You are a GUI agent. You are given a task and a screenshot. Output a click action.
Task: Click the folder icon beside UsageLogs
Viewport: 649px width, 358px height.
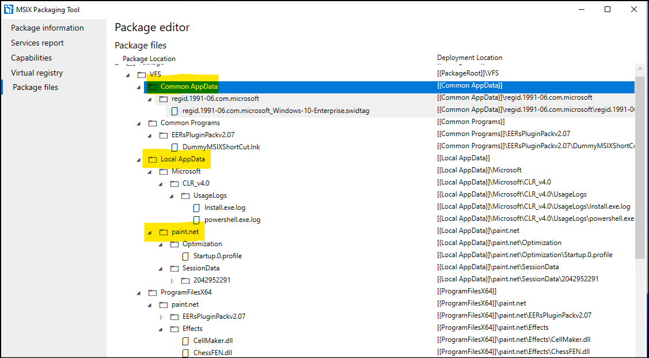(x=185, y=195)
